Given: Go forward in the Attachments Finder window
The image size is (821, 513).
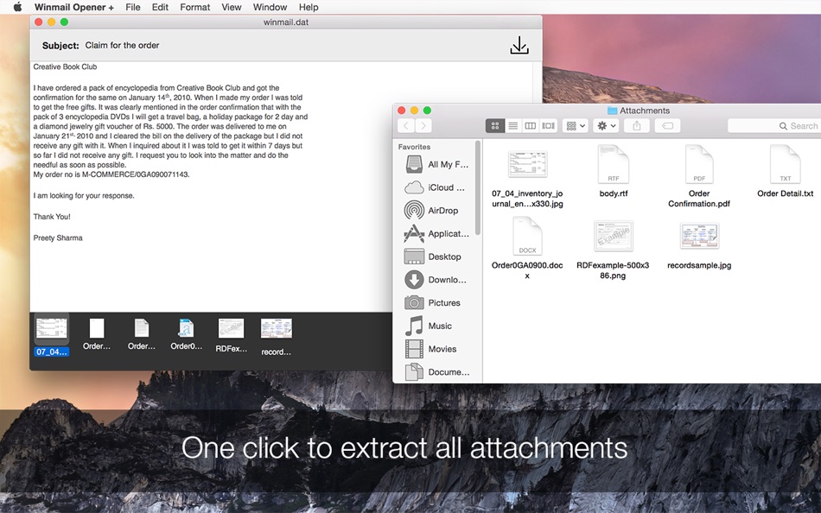Looking at the screenshot, I should point(423,125).
